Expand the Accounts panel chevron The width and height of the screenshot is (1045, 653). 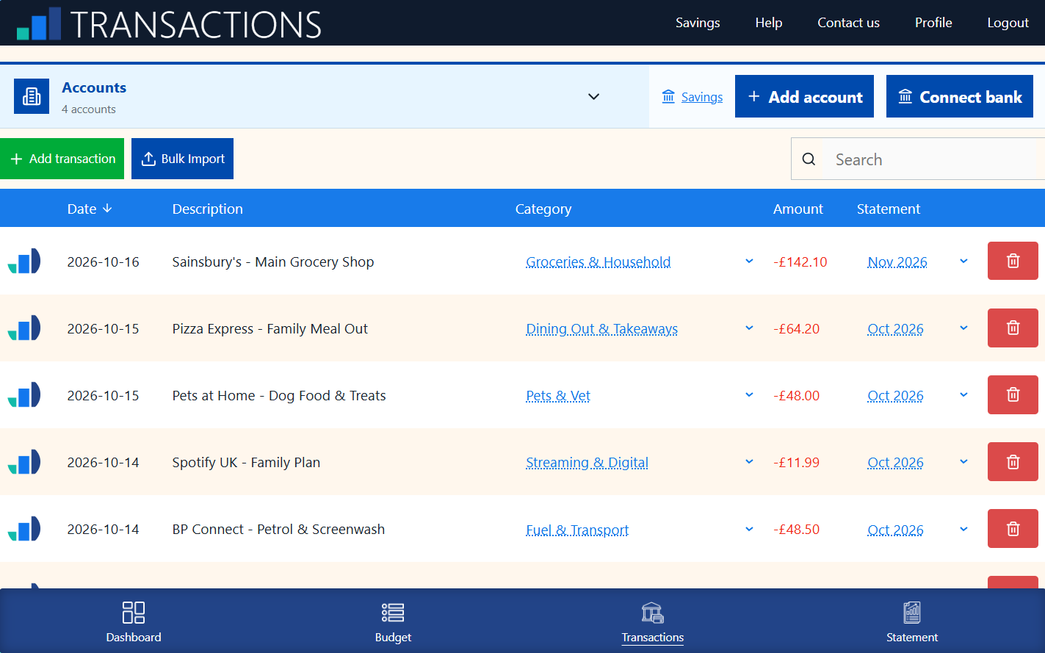pyautogui.click(x=593, y=96)
